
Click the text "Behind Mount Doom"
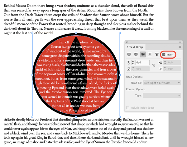(x=20, y=6)
